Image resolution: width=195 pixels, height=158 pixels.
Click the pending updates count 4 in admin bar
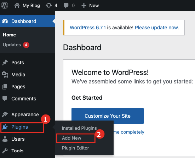click(x=56, y=5)
